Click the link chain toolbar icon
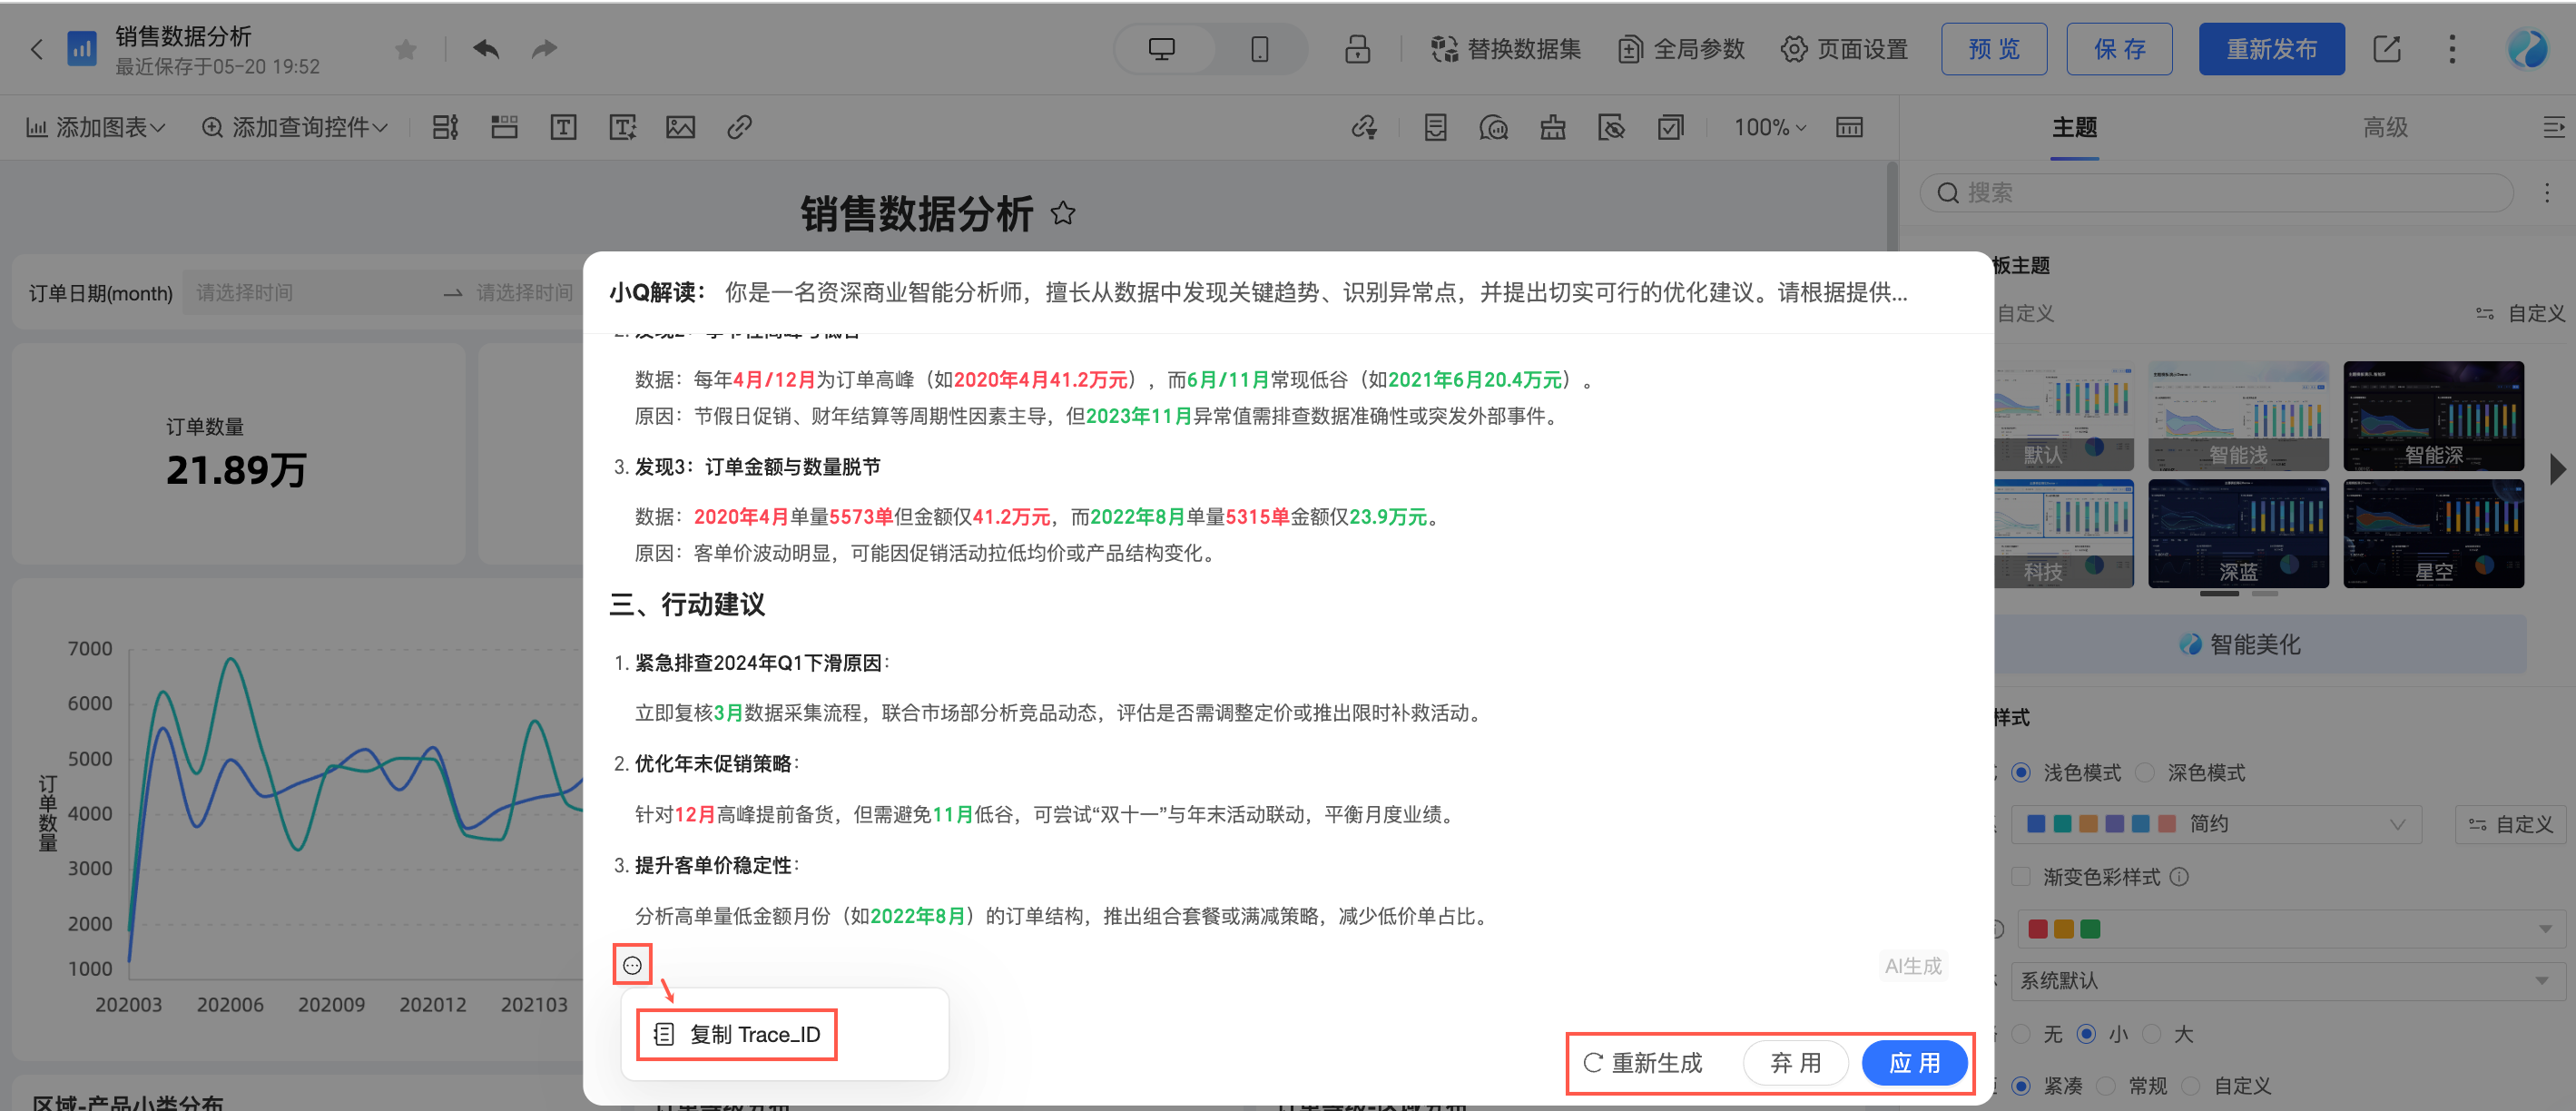 click(x=739, y=127)
